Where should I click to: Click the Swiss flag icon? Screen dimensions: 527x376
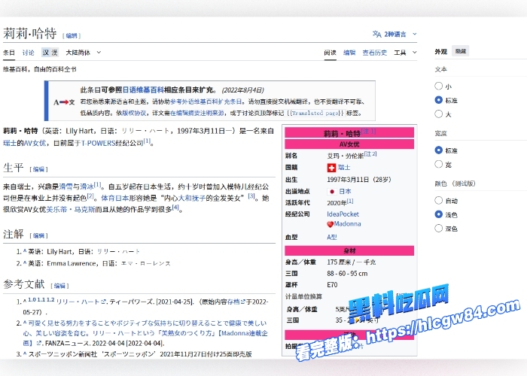pos(331,168)
